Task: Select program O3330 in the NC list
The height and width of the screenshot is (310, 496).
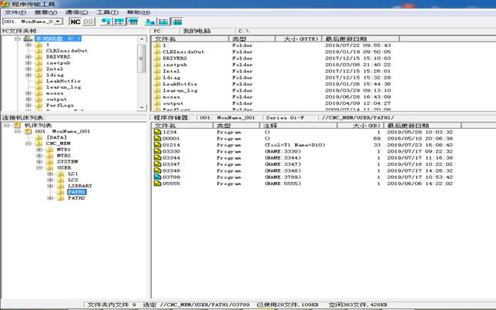Action: point(171,151)
